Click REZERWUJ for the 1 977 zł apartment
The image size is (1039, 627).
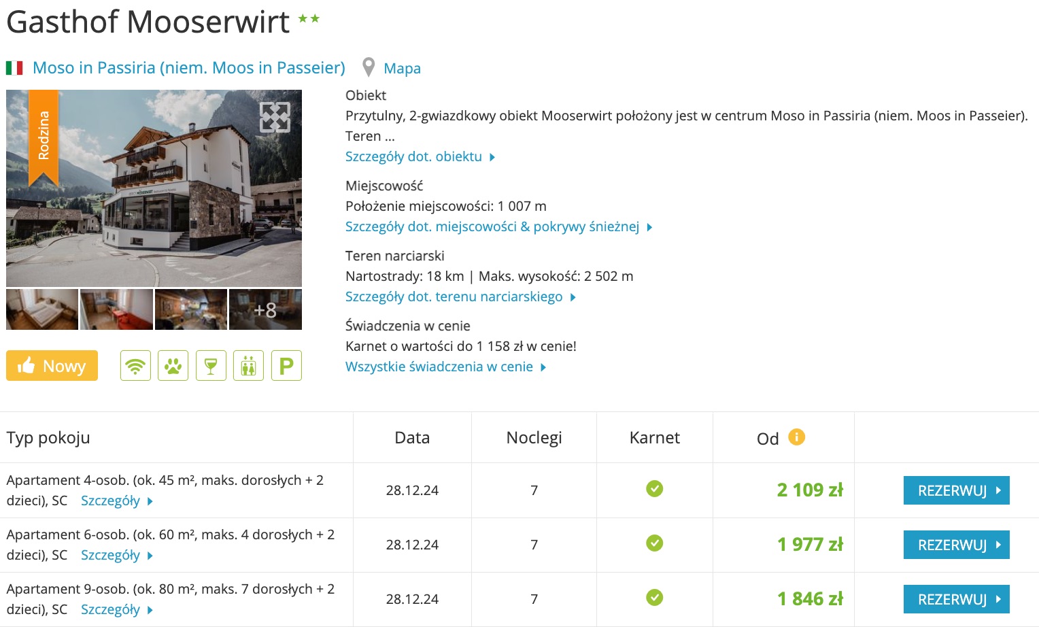pyautogui.click(x=956, y=545)
